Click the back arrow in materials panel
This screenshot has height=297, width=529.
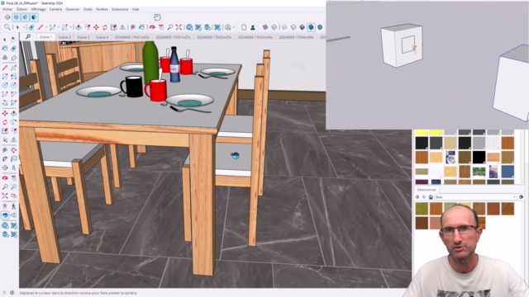coord(417,197)
